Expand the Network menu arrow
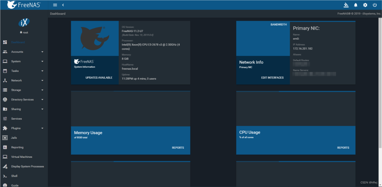The image size is (382, 187). [42, 80]
